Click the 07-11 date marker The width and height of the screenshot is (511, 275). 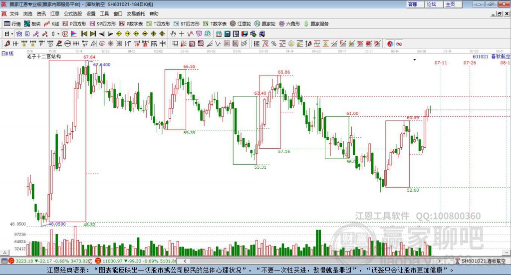441,62
